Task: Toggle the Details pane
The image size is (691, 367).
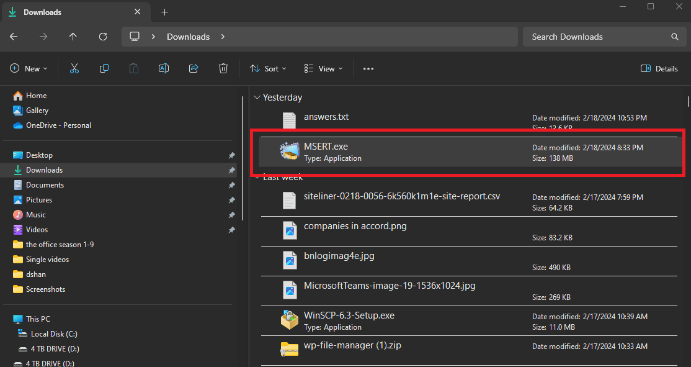Action: tap(659, 68)
